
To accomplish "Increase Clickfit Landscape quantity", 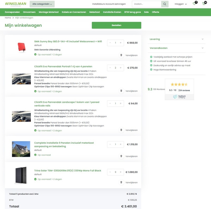I will click(x=121, y=103).
